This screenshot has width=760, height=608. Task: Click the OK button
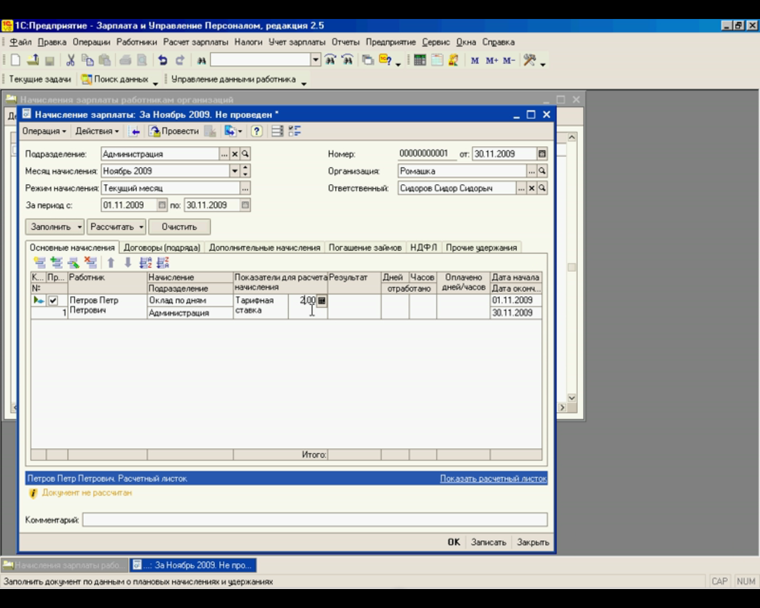pyautogui.click(x=454, y=542)
